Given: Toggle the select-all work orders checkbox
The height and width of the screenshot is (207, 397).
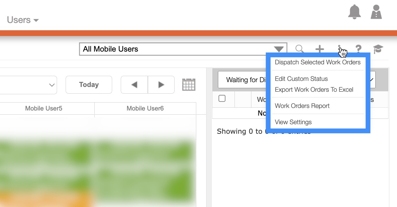Looking at the screenshot, I should tap(222, 99).
